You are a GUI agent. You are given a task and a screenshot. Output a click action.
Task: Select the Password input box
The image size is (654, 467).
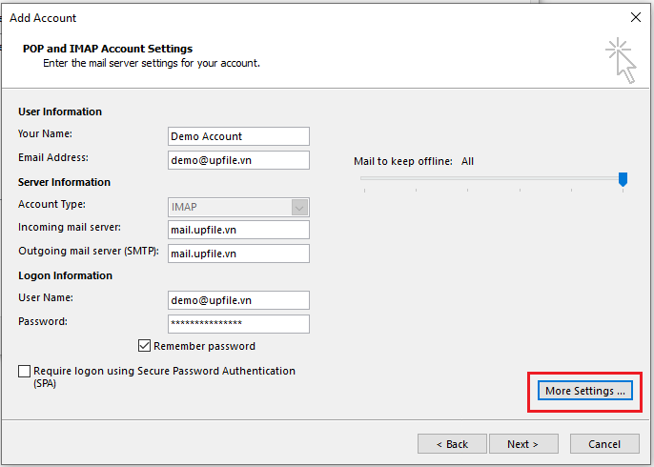tap(238, 324)
